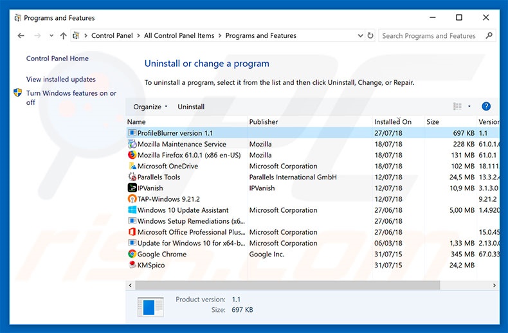Expand the view options dropdown arrow
This screenshot has width=508, height=333.
click(469, 107)
